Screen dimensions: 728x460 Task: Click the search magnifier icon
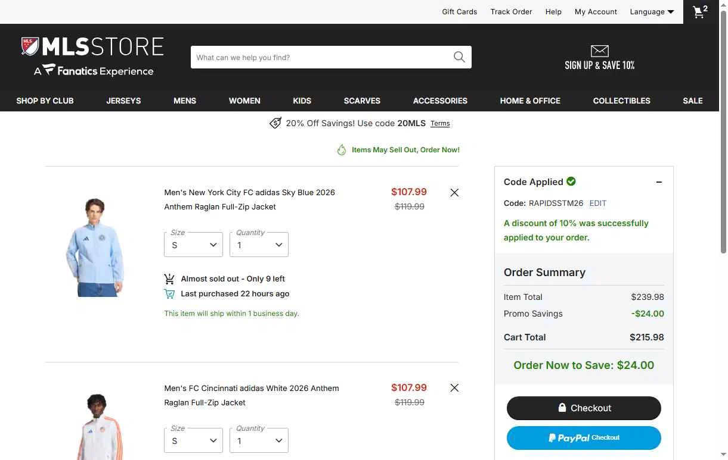[459, 57]
